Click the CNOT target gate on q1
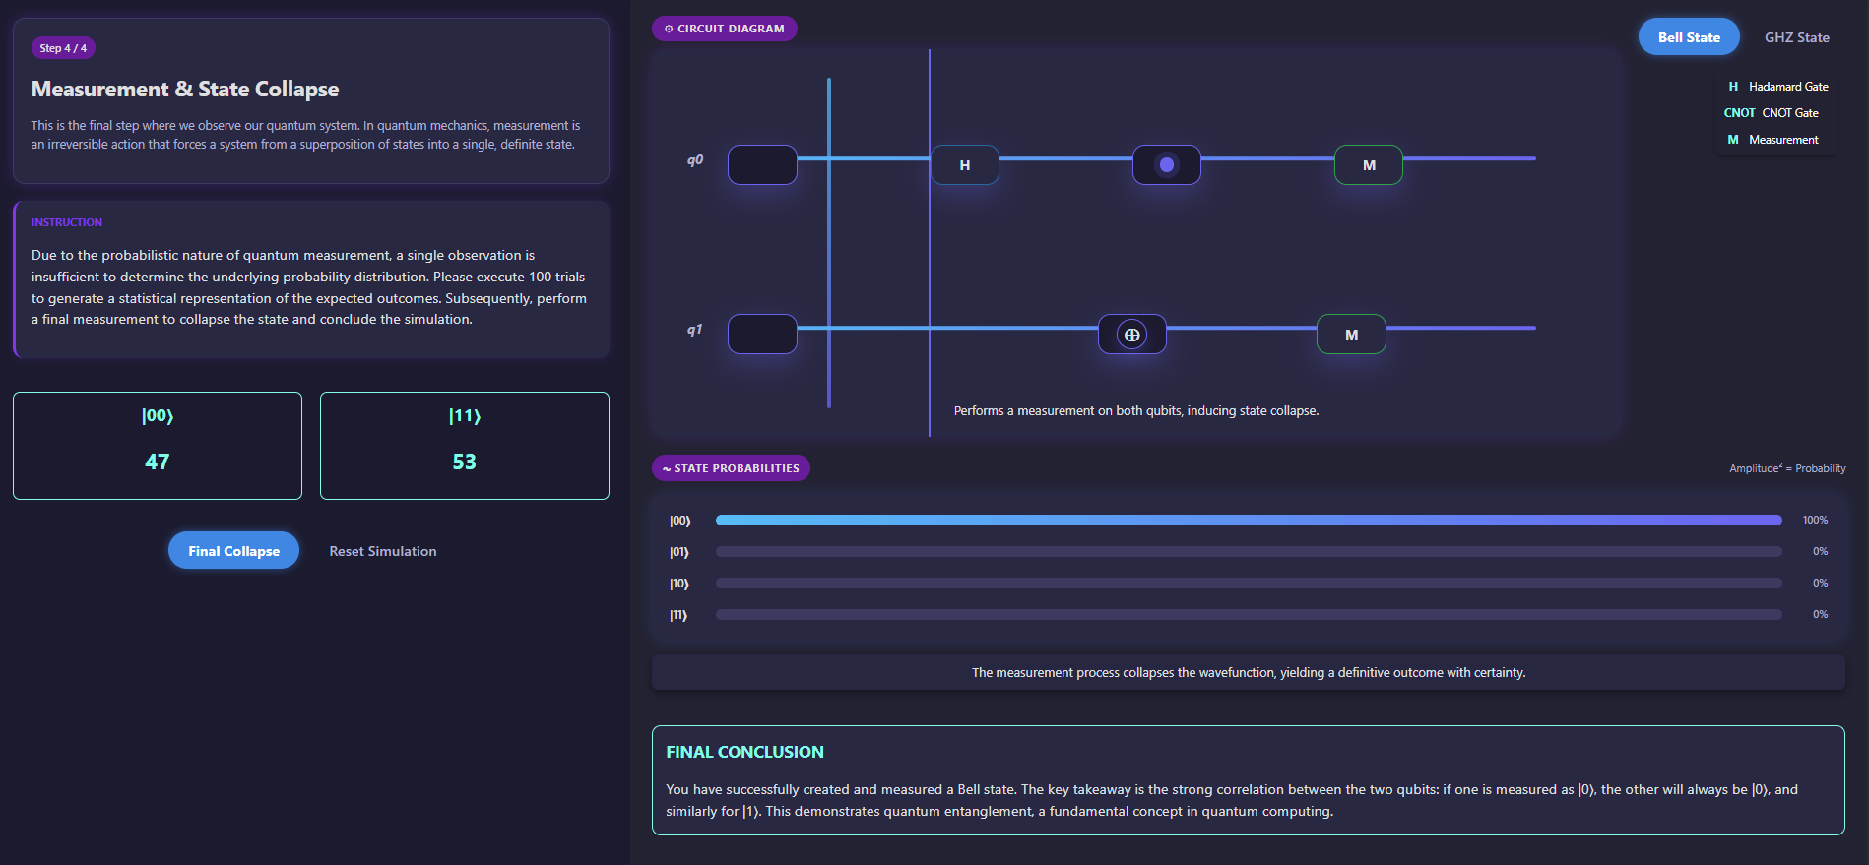1869x865 pixels. pyautogui.click(x=1131, y=335)
